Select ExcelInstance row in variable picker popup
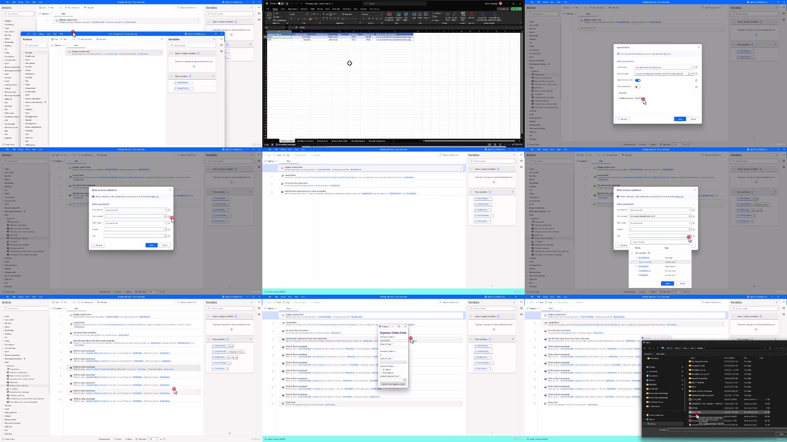 (x=660, y=266)
